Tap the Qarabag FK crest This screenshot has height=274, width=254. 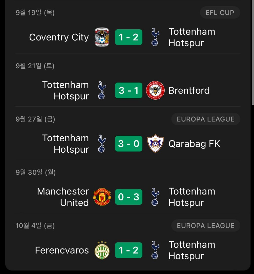(x=155, y=144)
